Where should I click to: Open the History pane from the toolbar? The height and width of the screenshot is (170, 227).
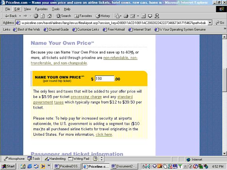pyautogui.click(x=103, y=16)
